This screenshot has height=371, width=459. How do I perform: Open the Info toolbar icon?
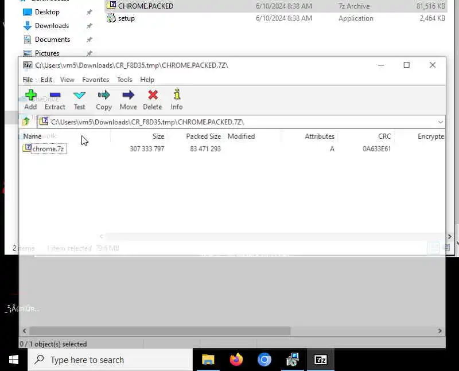(x=177, y=95)
